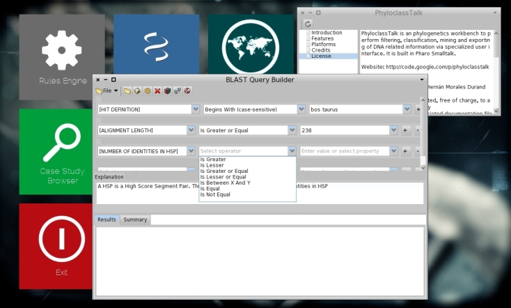Choose Is Lesser from operator list
The height and width of the screenshot is (308, 511).
click(x=212, y=165)
